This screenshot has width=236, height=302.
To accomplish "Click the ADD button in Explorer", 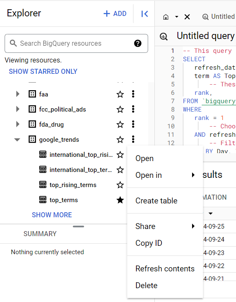I will [x=115, y=14].
